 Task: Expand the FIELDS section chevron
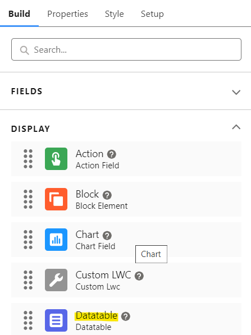[x=236, y=92]
